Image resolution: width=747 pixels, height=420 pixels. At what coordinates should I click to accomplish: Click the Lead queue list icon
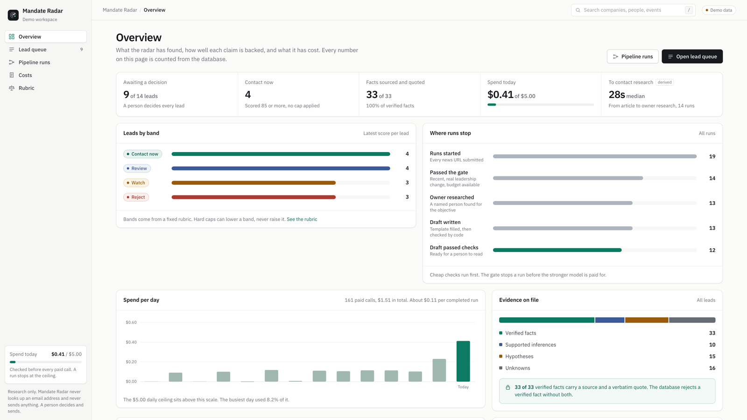(x=12, y=49)
